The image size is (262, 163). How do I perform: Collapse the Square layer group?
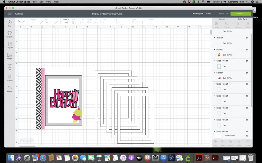point(214,38)
